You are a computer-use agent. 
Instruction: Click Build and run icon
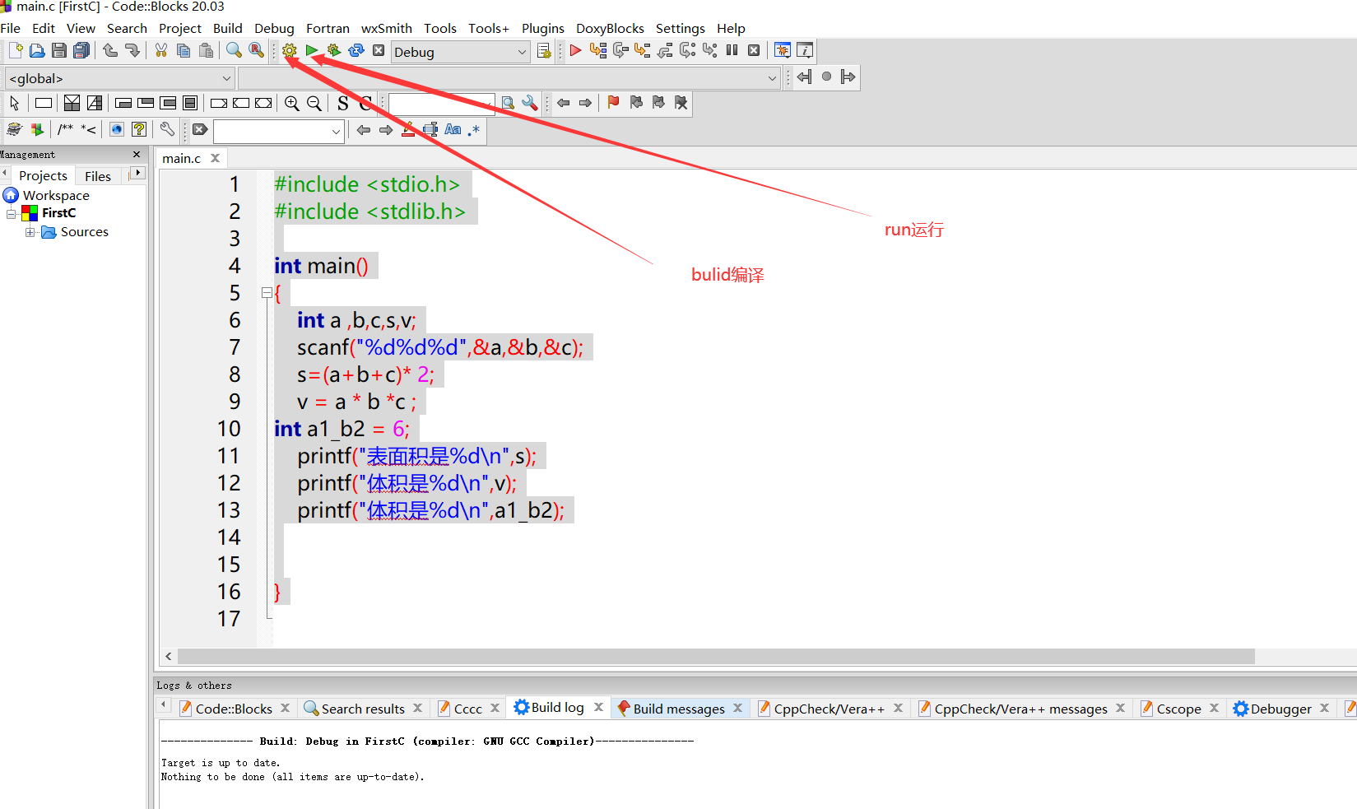[333, 51]
